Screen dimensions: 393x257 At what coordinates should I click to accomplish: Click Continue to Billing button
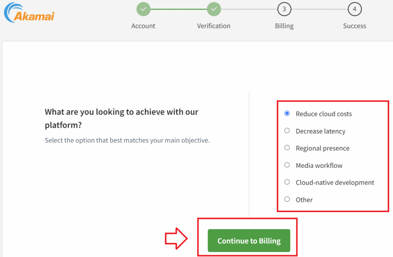[x=249, y=241]
